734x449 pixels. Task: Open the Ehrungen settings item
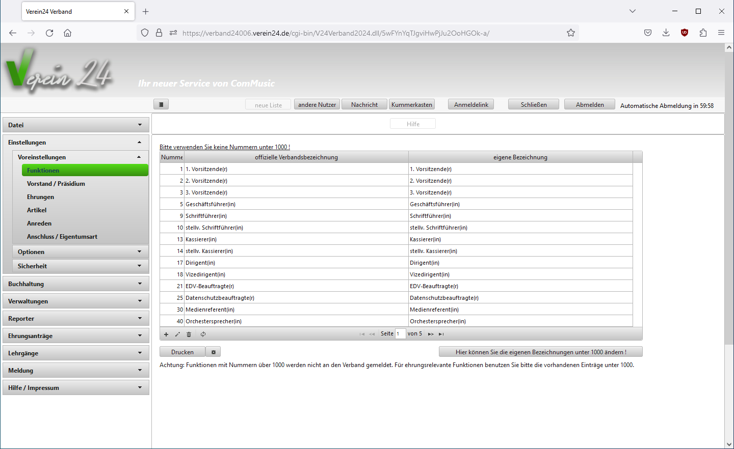coord(40,197)
